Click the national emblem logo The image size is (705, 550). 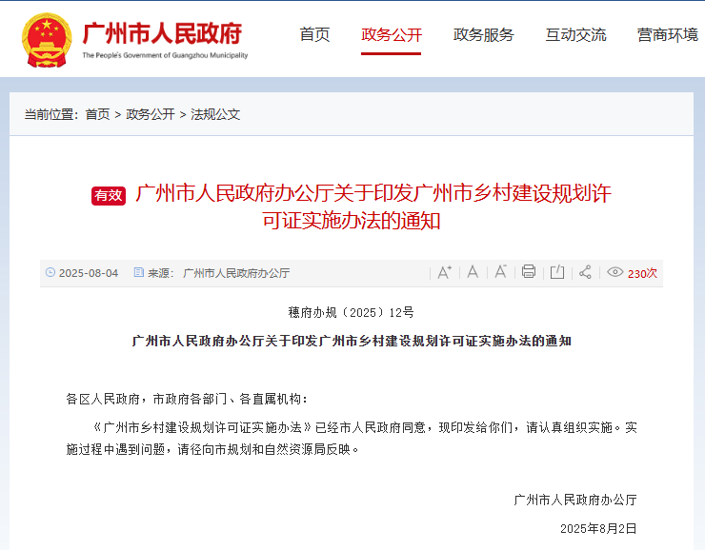pos(47,40)
